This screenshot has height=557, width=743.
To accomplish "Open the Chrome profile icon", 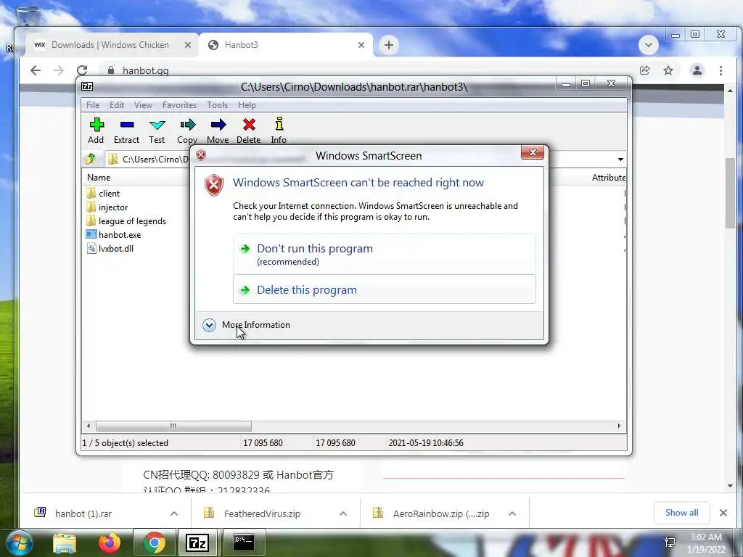I will [697, 70].
